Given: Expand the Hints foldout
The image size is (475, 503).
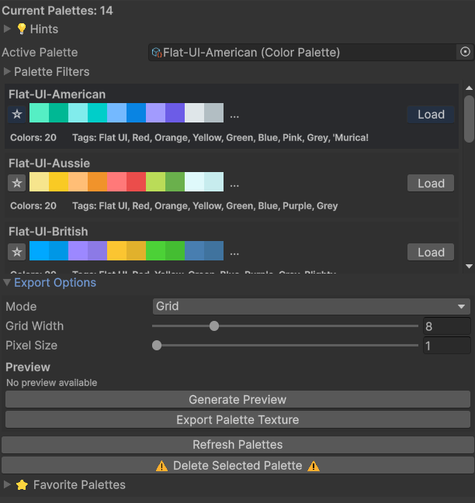Looking at the screenshot, I should [x=7, y=29].
